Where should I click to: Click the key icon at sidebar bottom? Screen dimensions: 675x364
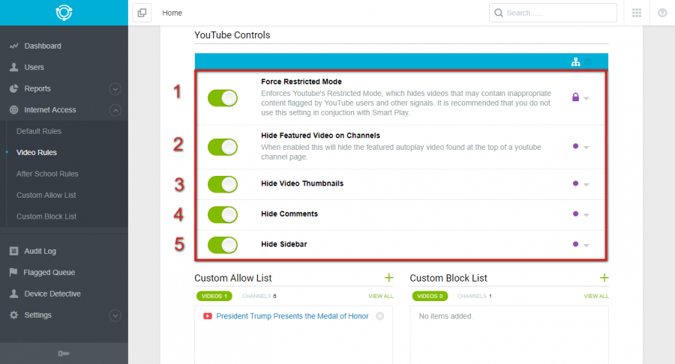(64, 354)
